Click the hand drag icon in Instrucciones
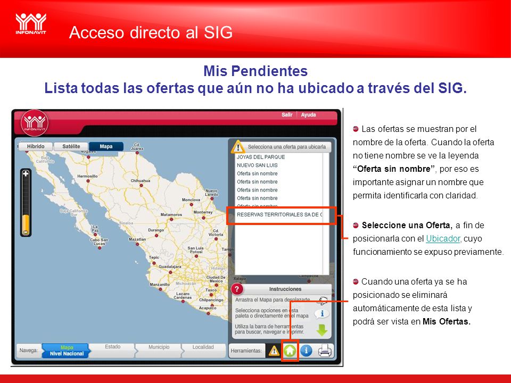Screen dimensions: 511x383 point(323,300)
